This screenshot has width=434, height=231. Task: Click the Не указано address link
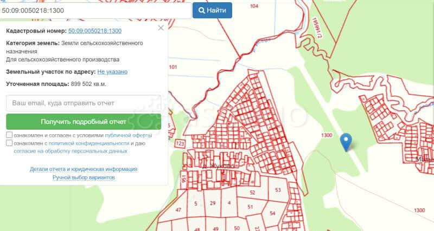(112, 71)
